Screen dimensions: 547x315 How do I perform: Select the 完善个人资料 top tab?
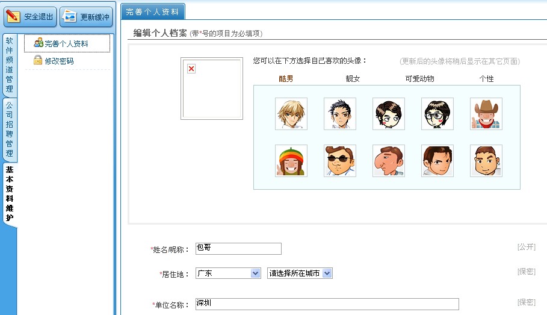(x=152, y=12)
